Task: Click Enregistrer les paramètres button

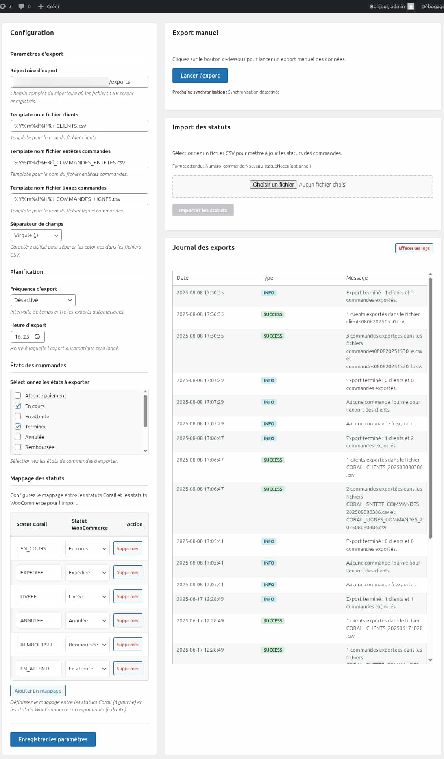Action: point(53,739)
